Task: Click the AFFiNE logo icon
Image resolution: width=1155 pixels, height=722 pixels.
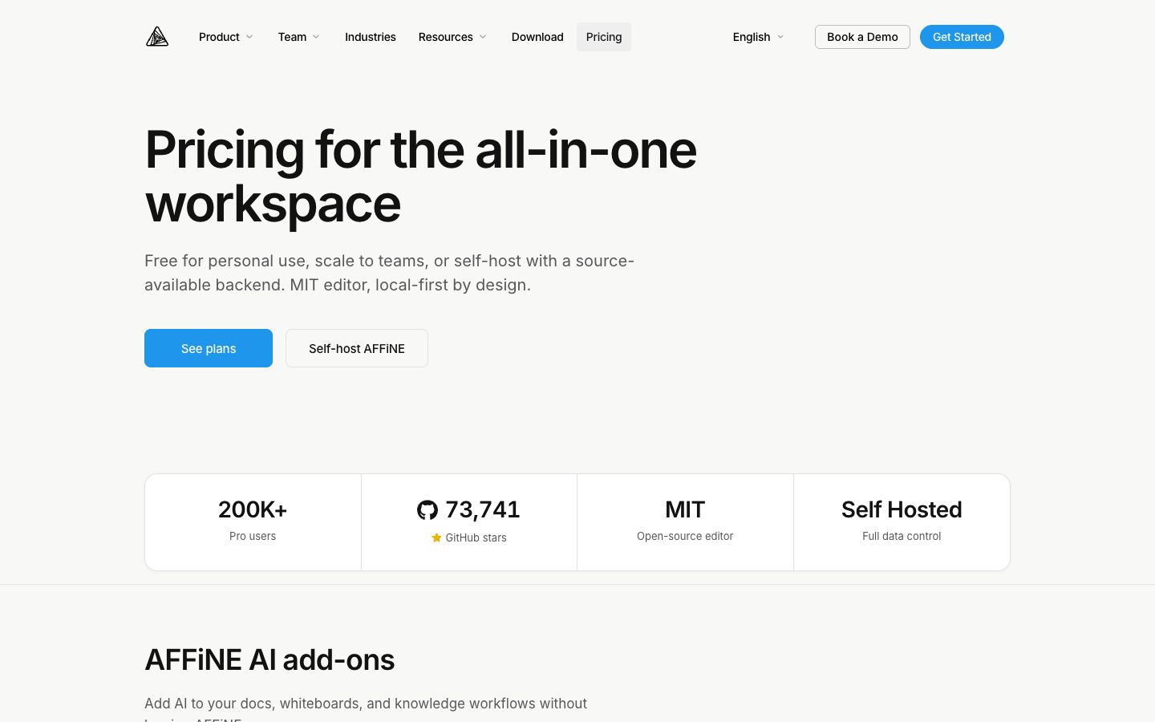Action: 157,37
